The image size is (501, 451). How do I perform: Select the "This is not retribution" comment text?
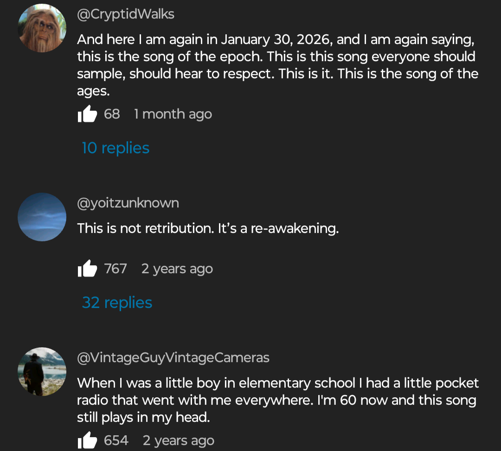point(208,228)
